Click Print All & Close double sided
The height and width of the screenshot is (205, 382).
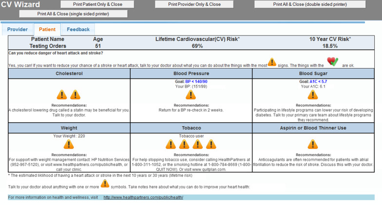[x=310, y=4]
